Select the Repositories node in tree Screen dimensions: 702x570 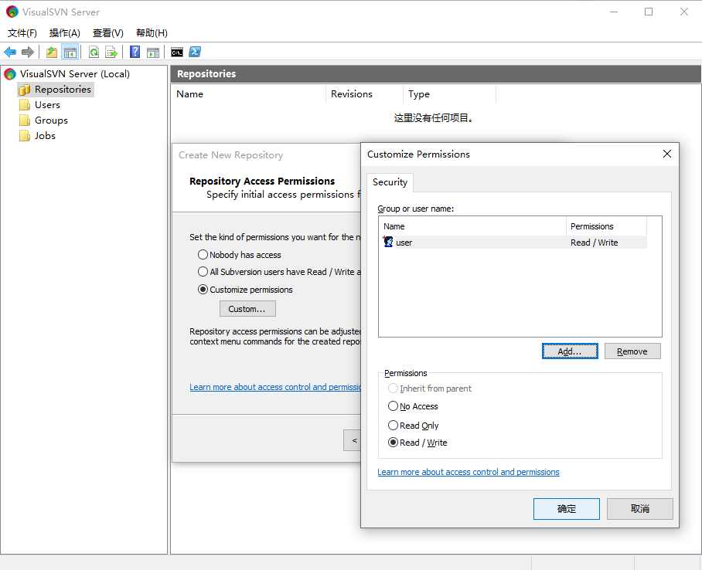click(x=63, y=90)
